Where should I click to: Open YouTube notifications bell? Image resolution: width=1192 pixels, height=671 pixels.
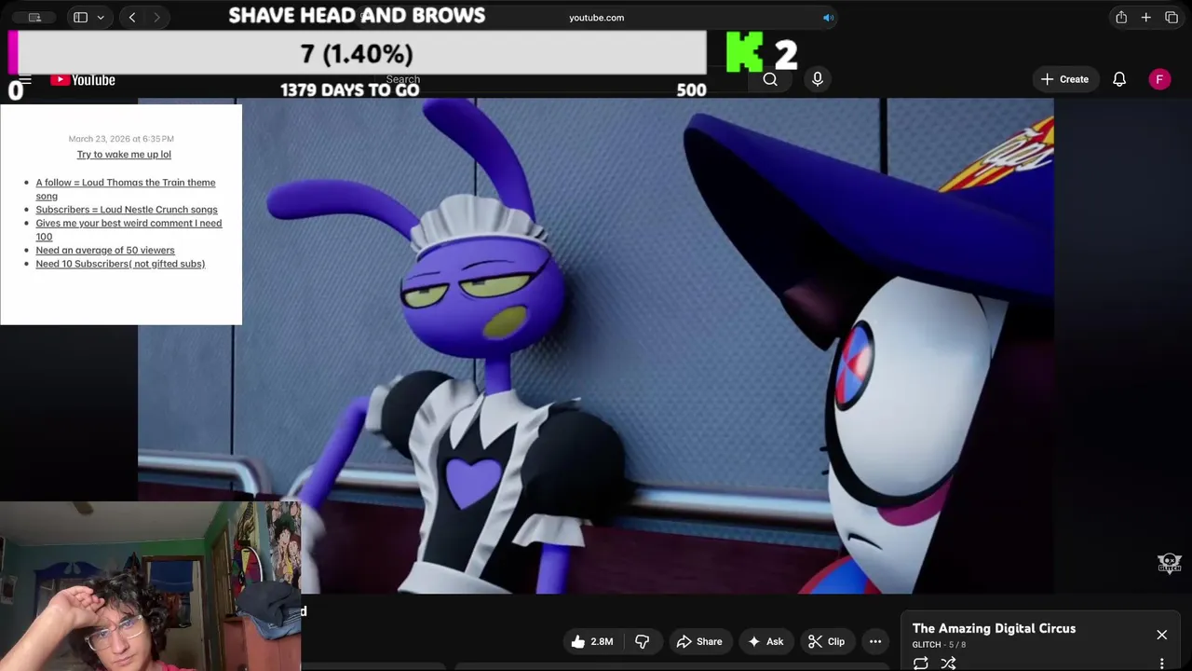(x=1119, y=79)
